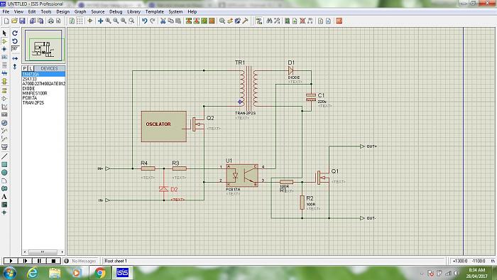Open the Design menu
The image size is (497, 280).
pyautogui.click(x=62, y=12)
